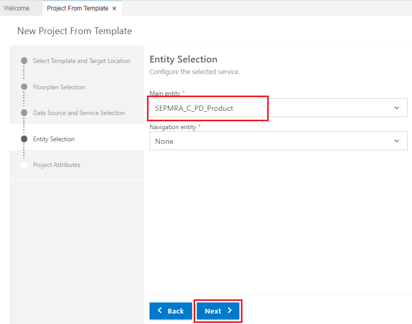
Task: Click the Floorplan Selection step circle icon
Action: pos(24,87)
